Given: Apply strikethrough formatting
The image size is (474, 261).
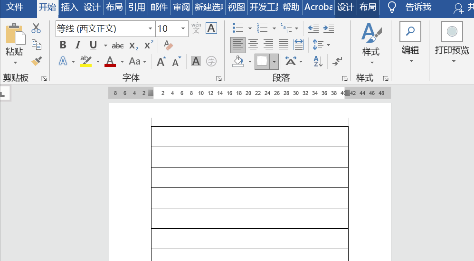Looking at the screenshot, I should [x=118, y=45].
